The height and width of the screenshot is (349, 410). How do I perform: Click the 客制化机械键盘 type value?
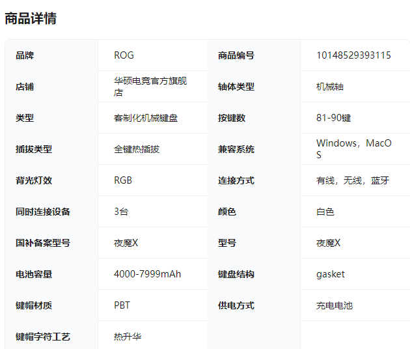pos(146,118)
